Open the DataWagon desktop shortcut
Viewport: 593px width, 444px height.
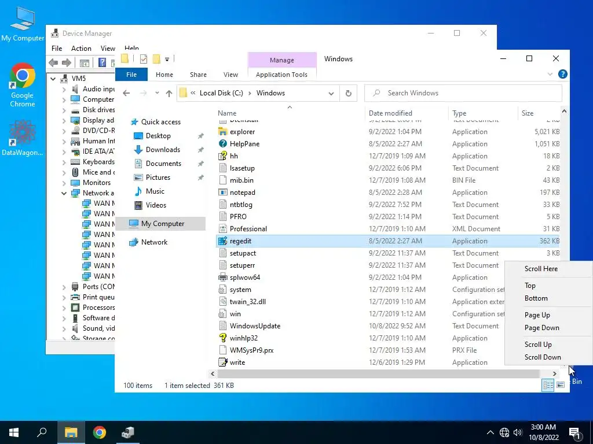click(x=23, y=138)
